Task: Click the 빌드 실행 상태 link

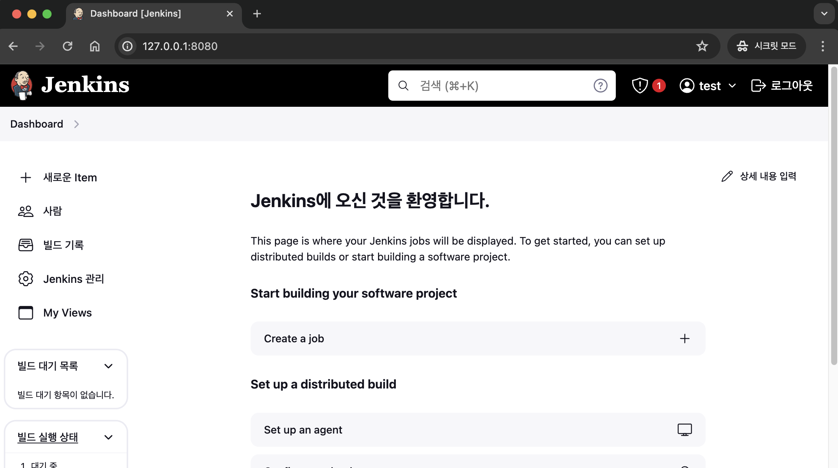Action: 48,437
